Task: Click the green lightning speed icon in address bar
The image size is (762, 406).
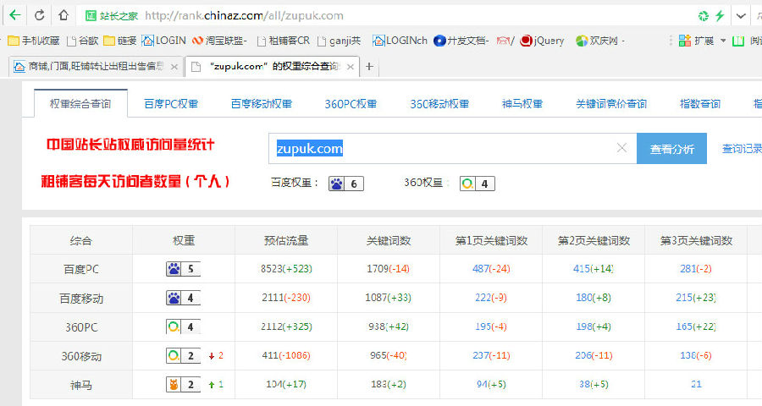Action: [721, 15]
